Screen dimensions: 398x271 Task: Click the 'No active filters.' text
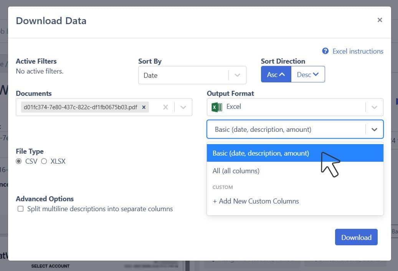pos(40,71)
